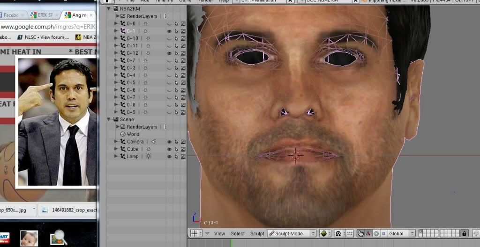Toggle manipulate center points icon

click(x=349, y=233)
